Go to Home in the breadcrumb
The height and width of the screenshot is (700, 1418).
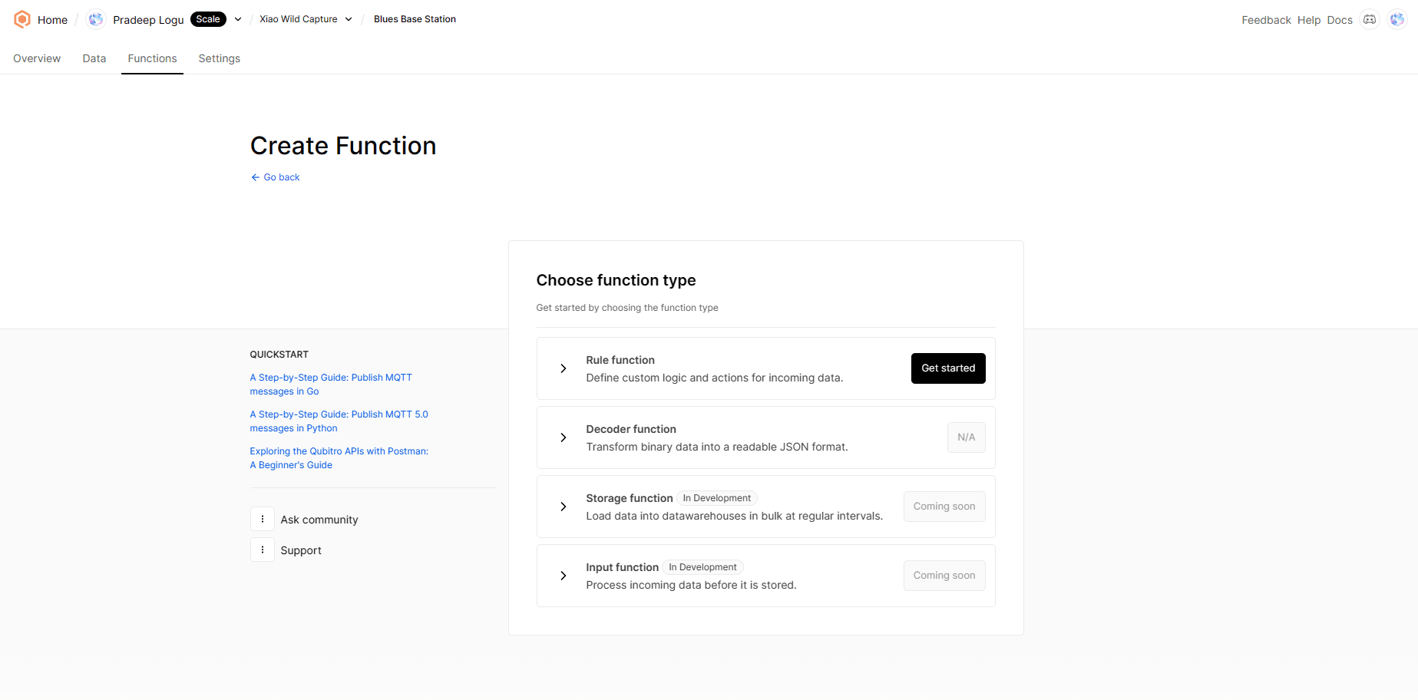pyautogui.click(x=52, y=20)
